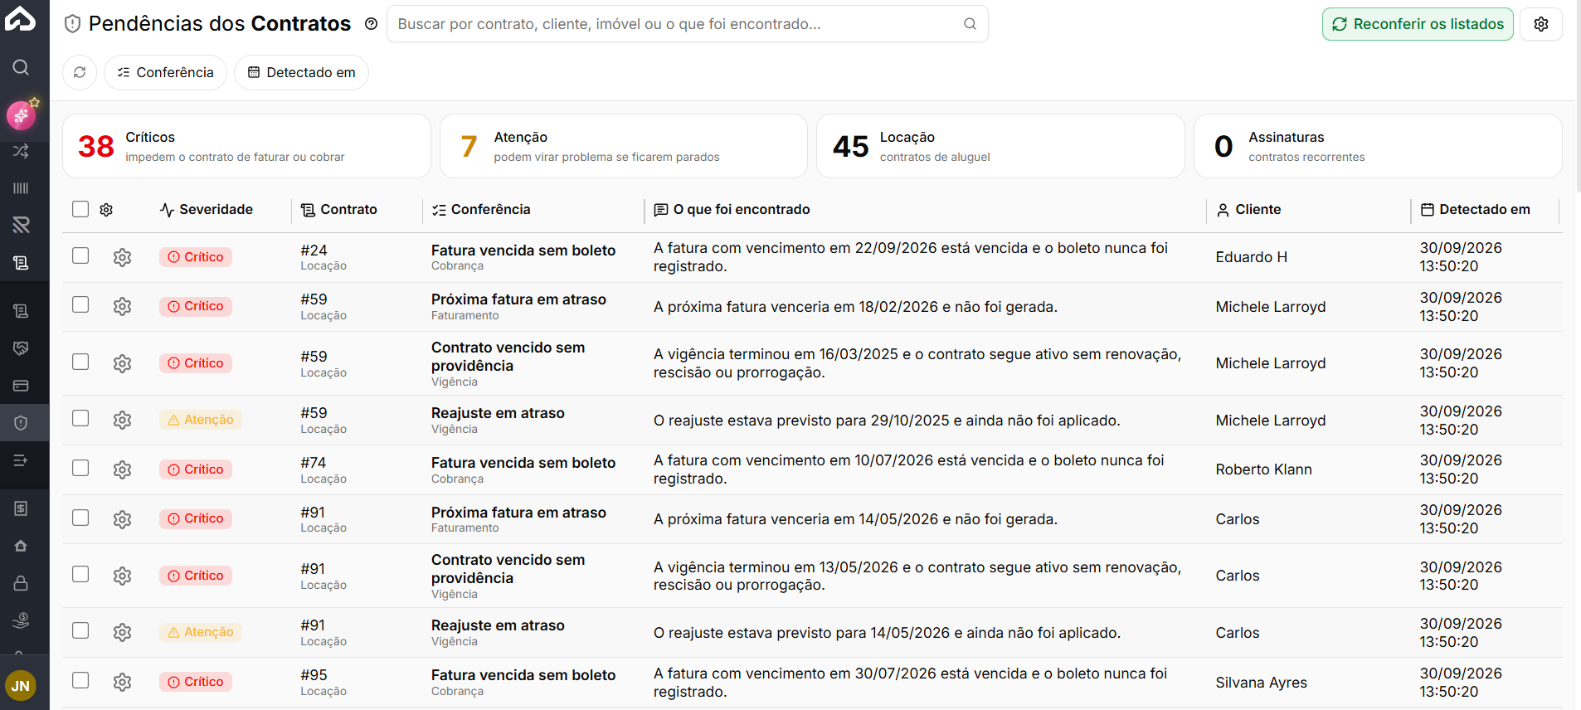The image size is (1581, 710).
Task: Click the gear icon on contract #24 row
Action: click(x=123, y=257)
